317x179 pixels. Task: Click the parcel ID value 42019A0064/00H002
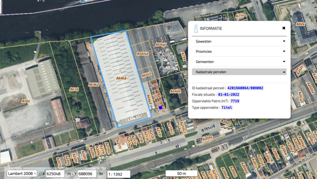pyautogui.click(x=245, y=88)
